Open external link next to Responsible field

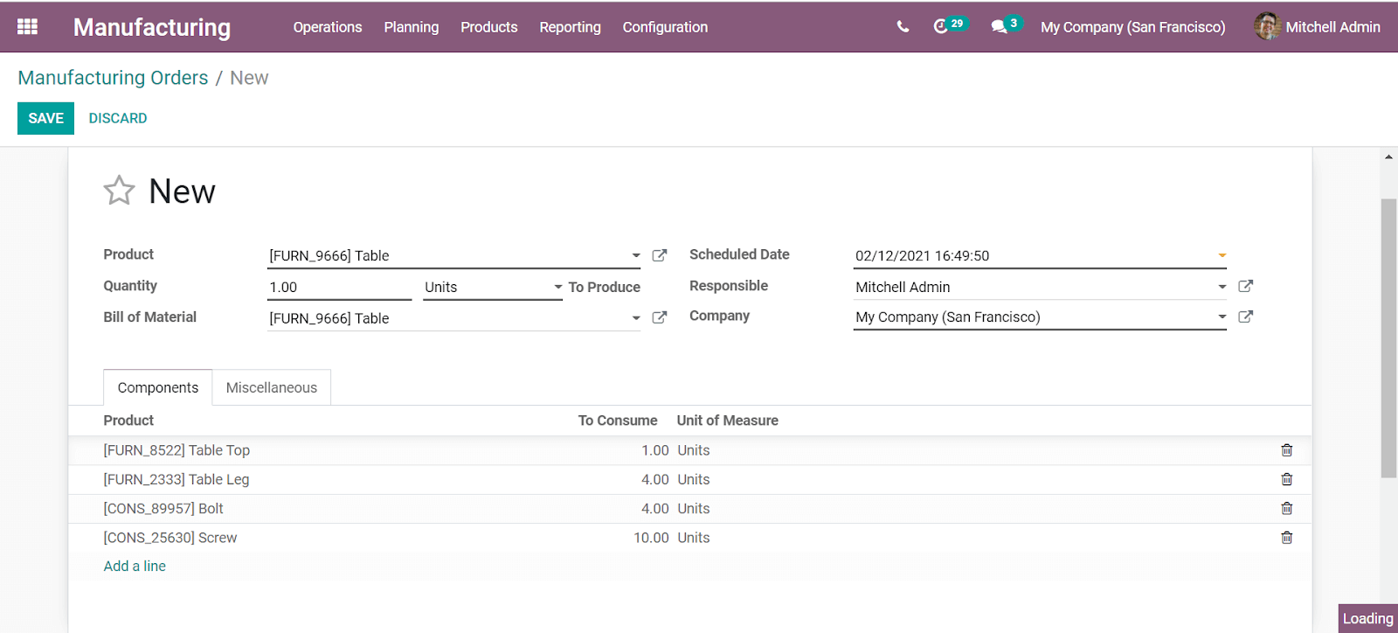1246,286
